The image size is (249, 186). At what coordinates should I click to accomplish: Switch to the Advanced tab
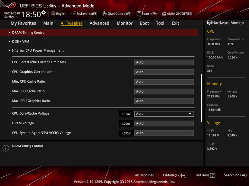click(99, 23)
